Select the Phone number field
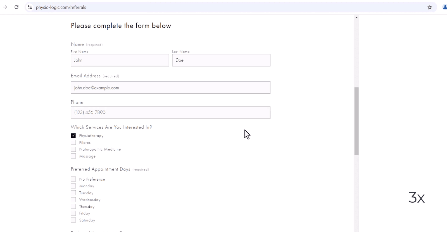This screenshot has height=232, width=447. coord(171,112)
